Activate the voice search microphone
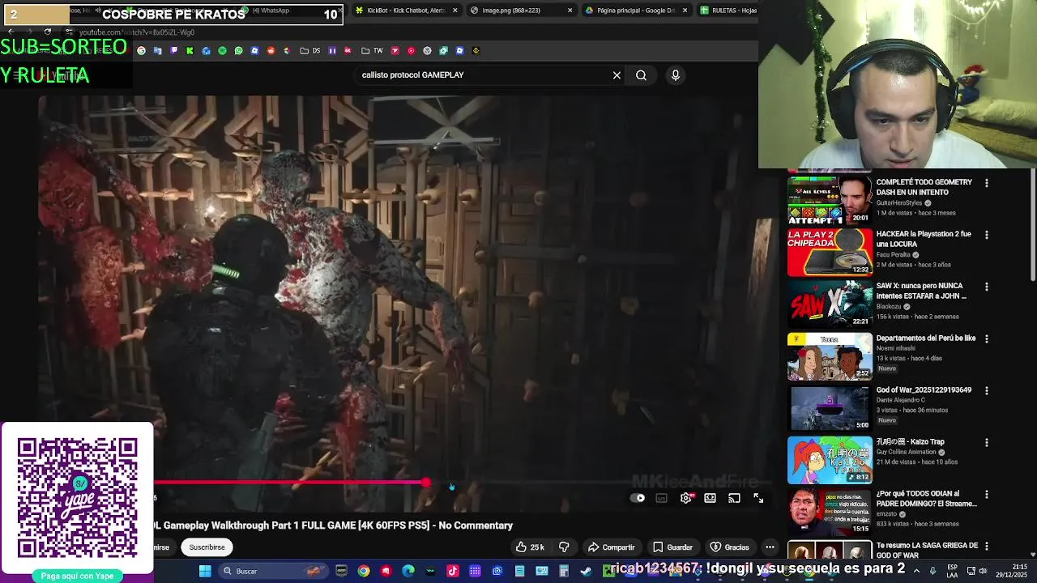 675,75
